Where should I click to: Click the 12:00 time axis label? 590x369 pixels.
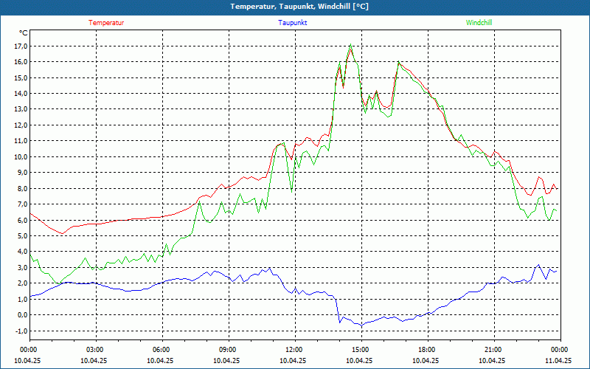pos(295,350)
